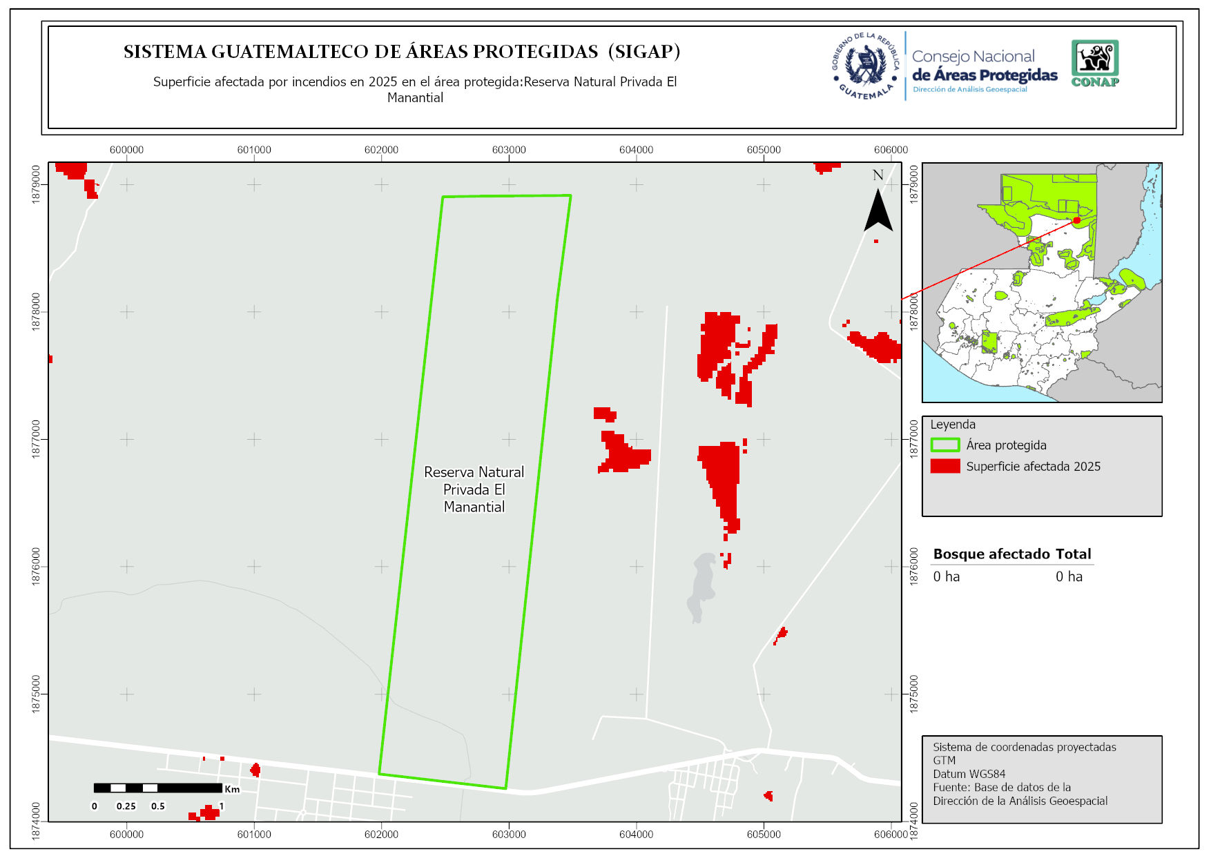Click the green Área protegida legend symbol
Viewport: 1211px width, 856px height.
click(x=944, y=445)
